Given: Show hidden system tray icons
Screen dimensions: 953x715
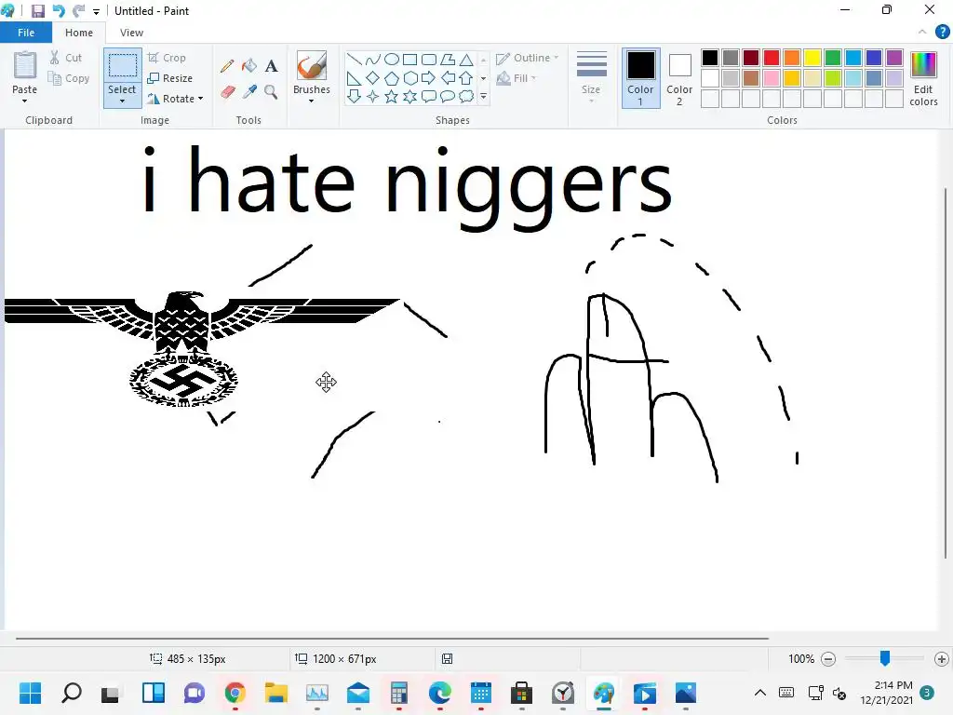Looking at the screenshot, I should [759, 693].
